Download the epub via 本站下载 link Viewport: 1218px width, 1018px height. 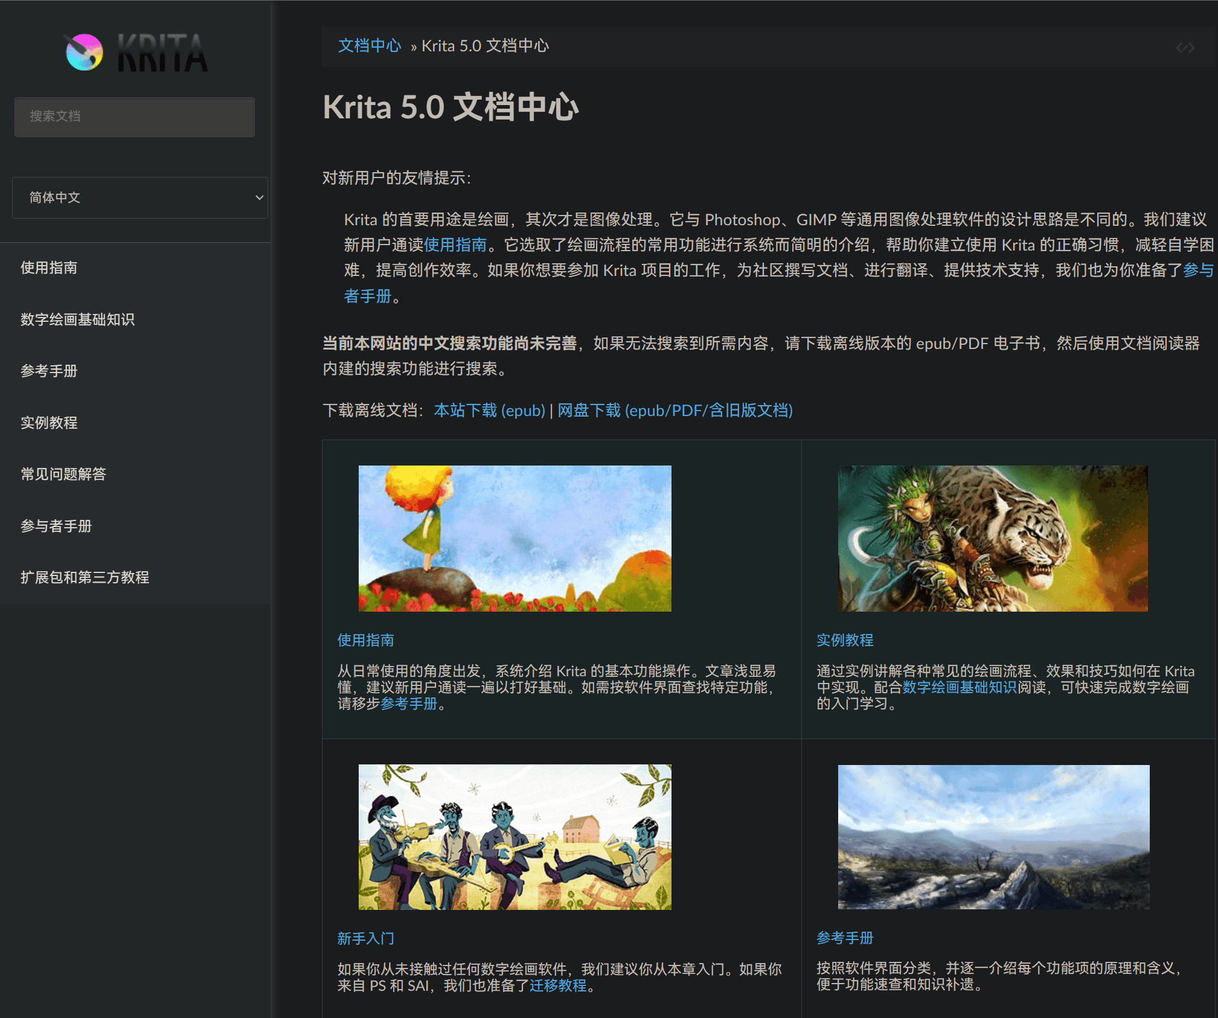[489, 411]
